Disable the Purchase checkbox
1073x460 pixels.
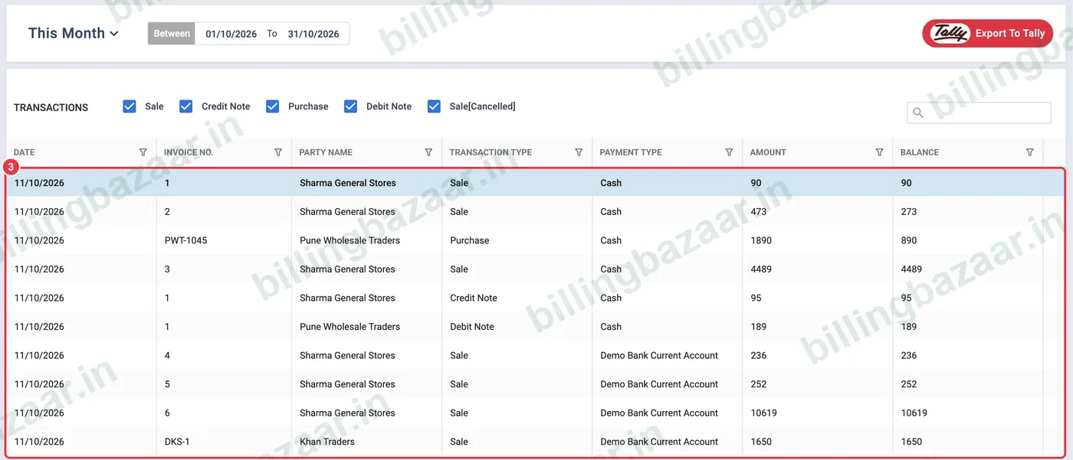pos(273,106)
